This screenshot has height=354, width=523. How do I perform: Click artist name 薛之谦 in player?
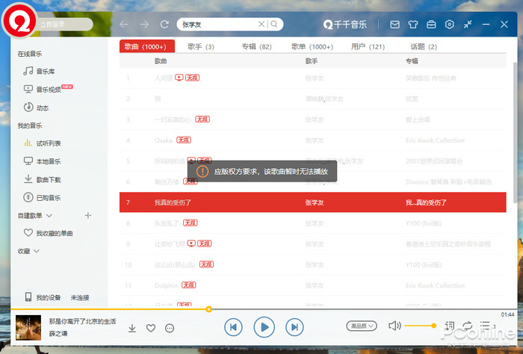[x=58, y=333]
